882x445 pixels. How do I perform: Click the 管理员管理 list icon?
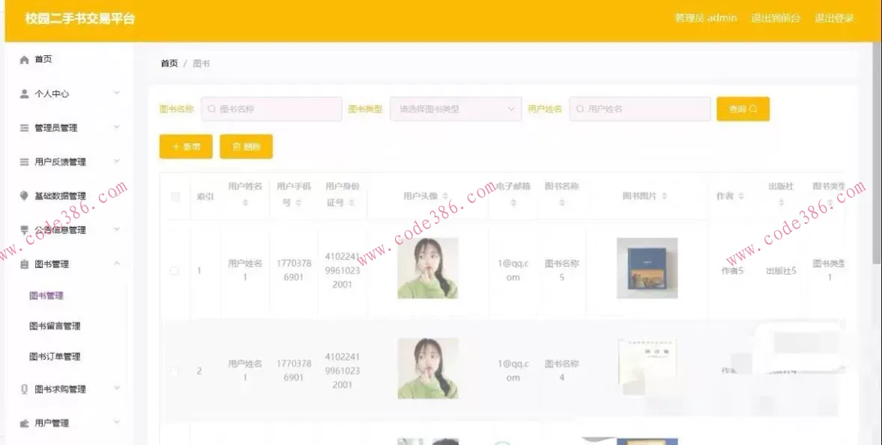point(24,128)
